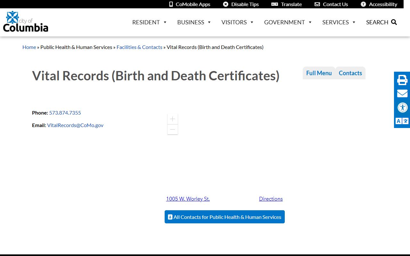
Task: Go home via City of Columbia logo
Action: [x=26, y=21]
